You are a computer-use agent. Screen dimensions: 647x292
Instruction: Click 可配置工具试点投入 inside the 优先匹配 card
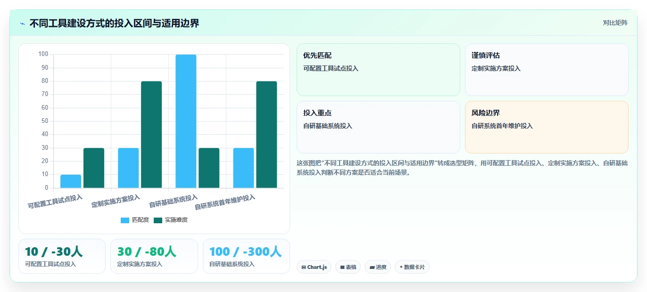pos(331,68)
